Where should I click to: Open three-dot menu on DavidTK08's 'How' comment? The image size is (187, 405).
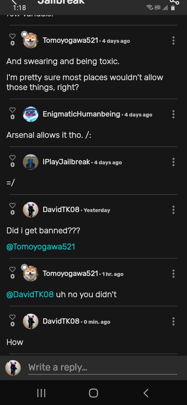pyautogui.click(x=173, y=321)
